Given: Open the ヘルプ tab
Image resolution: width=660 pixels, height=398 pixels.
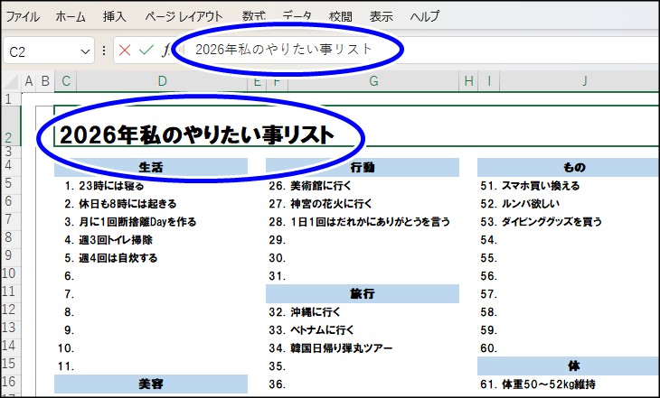Looking at the screenshot, I should pos(425,17).
